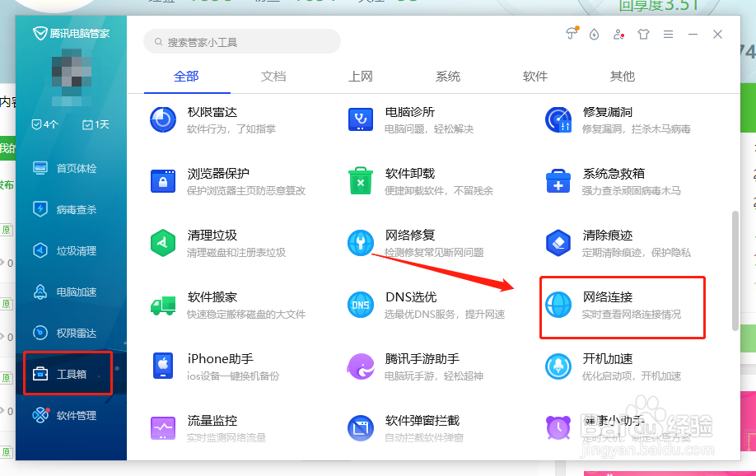Open the 清除痕迹 eraser icon

558,243
